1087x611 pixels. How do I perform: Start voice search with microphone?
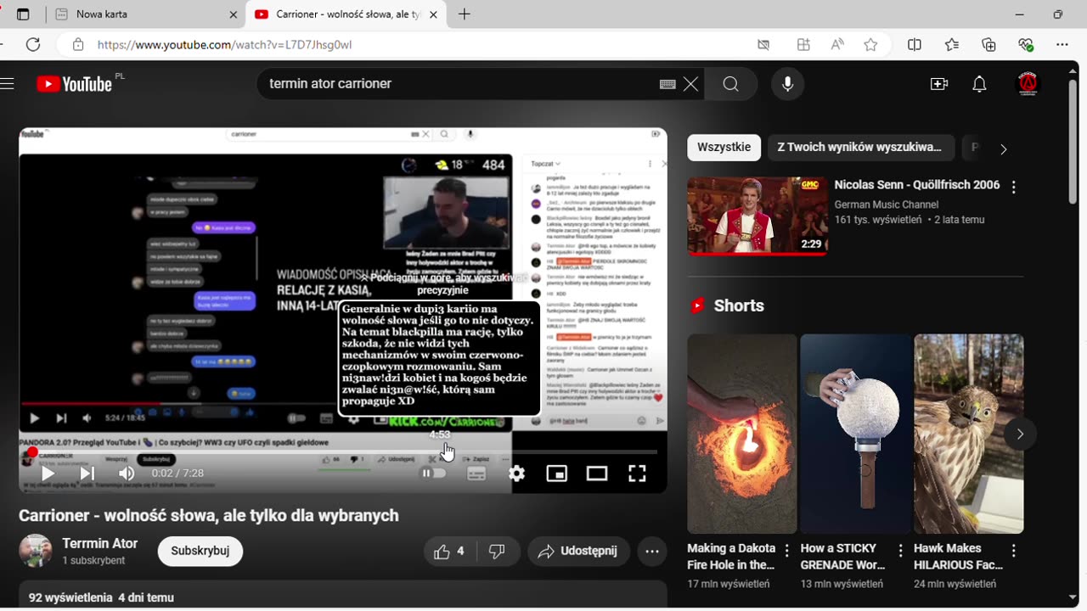point(787,84)
